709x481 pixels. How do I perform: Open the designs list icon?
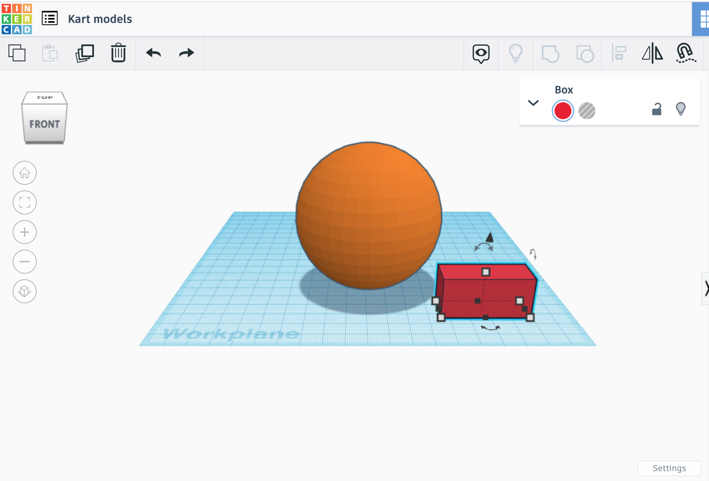coord(50,18)
